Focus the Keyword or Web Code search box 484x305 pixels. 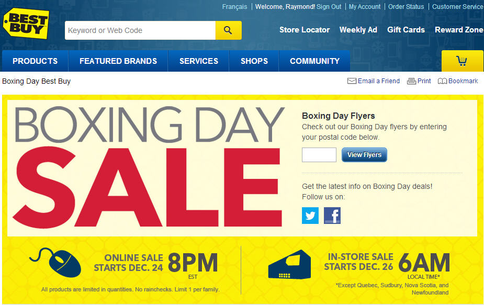tap(140, 30)
